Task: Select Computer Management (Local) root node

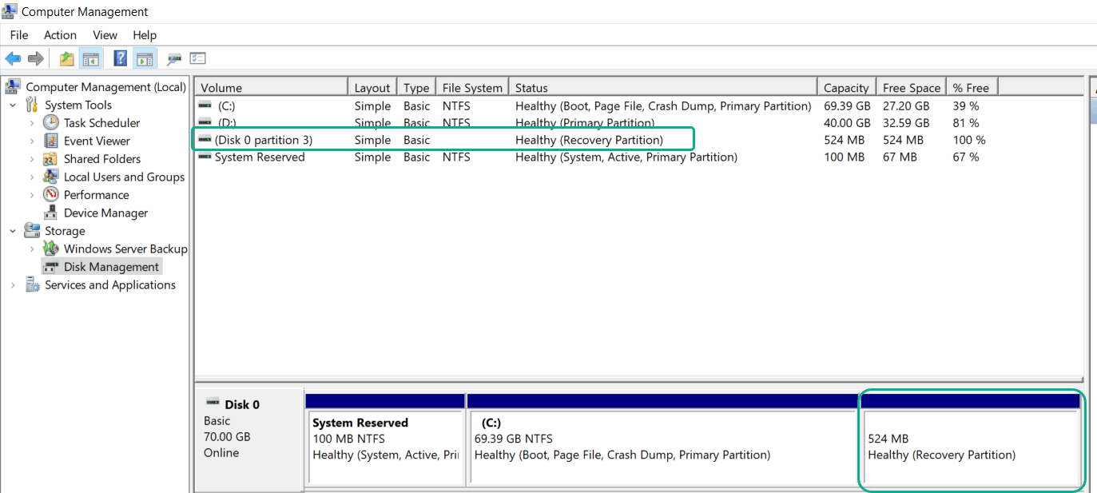Action: [x=105, y=86]
